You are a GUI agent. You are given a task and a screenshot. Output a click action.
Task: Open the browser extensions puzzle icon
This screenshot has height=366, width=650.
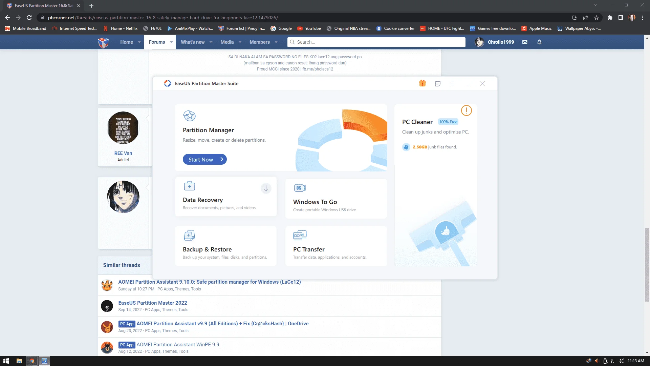(x=610, y=18)
